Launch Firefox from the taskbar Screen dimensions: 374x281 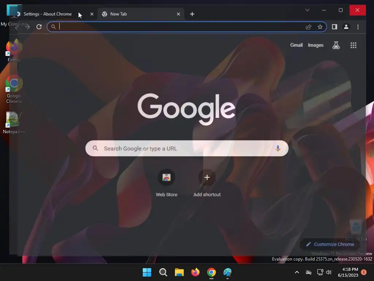195,272
